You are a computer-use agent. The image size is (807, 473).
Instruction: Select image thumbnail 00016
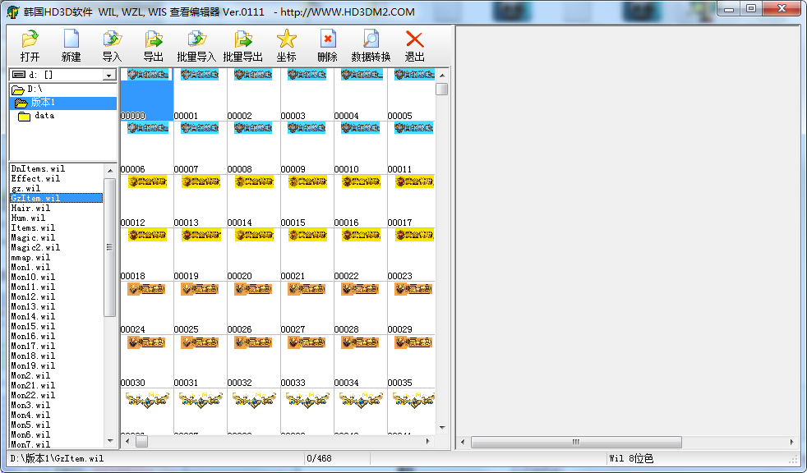click(360, 201)
